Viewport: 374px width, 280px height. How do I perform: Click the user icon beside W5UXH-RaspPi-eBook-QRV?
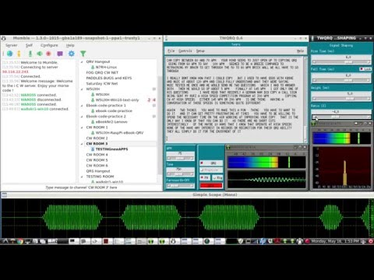[x=93, y=133]
